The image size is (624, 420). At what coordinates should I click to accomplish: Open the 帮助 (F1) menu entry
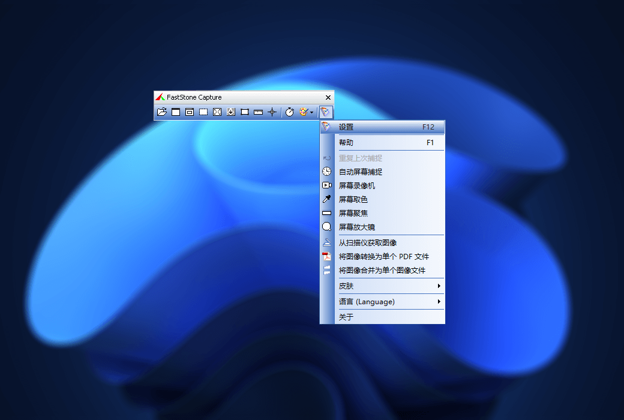(x=382, y=143)
